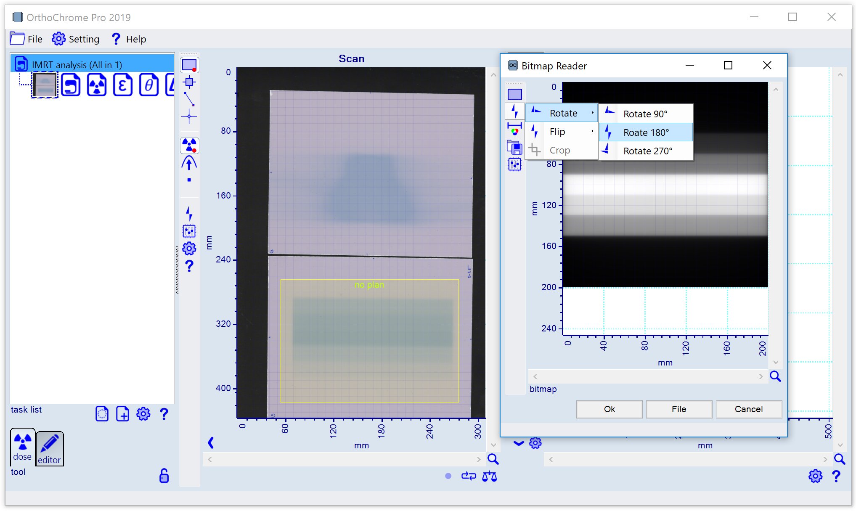Expand the down chevron beside gear under dialog
Viewport: 856px width, 511px height.
(x=519, y=443)
